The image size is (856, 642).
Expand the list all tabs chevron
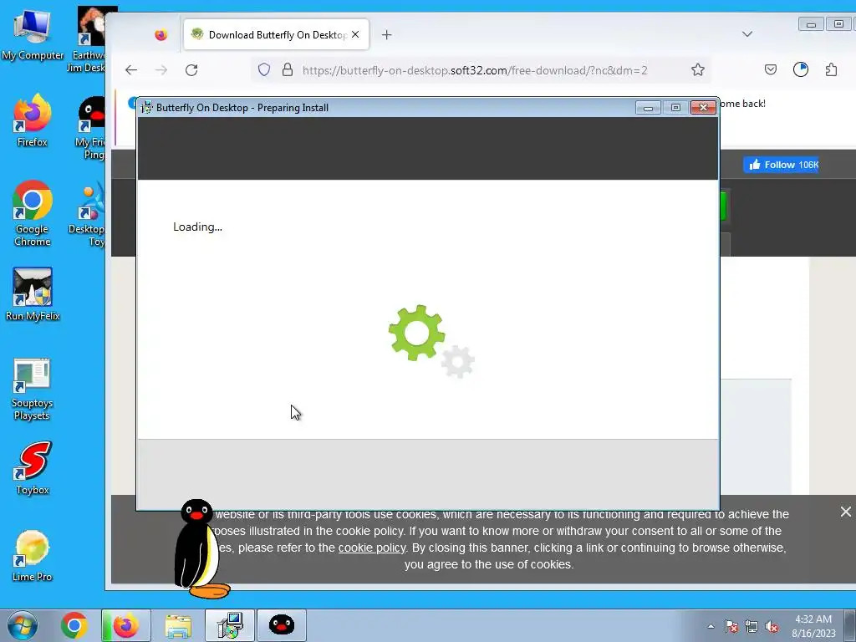coord(747,33)
